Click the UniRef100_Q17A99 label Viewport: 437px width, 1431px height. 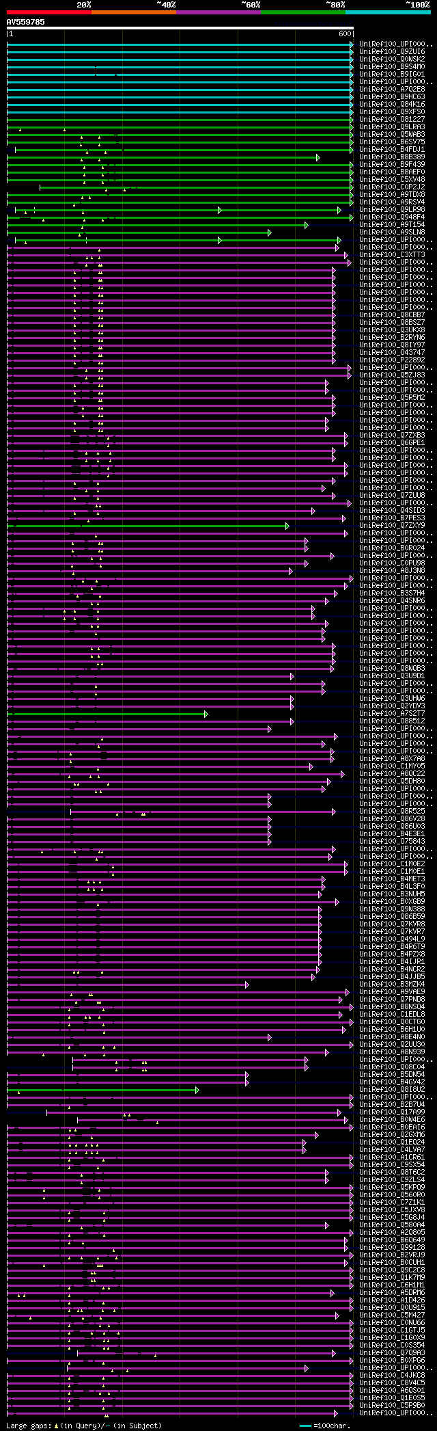coord(392,1112)
